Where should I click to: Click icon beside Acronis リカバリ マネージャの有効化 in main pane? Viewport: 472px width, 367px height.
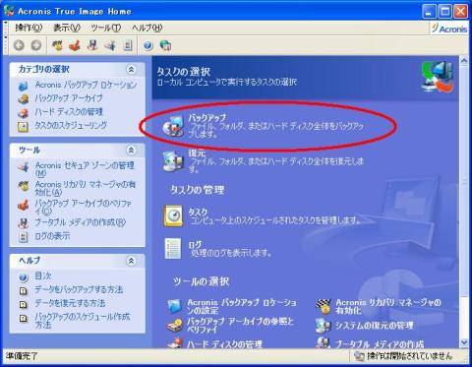coord(324,307)
